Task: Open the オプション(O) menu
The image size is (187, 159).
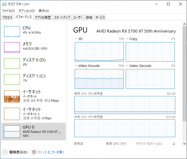Action: click(x=27, y=11)
